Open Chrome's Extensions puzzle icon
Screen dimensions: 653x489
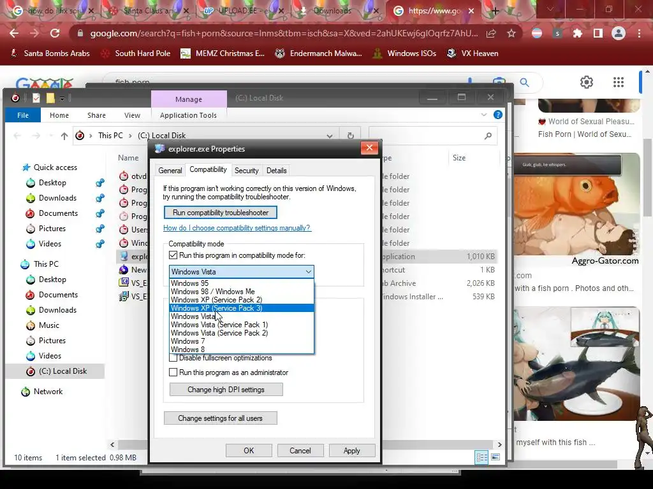point(578,33)
